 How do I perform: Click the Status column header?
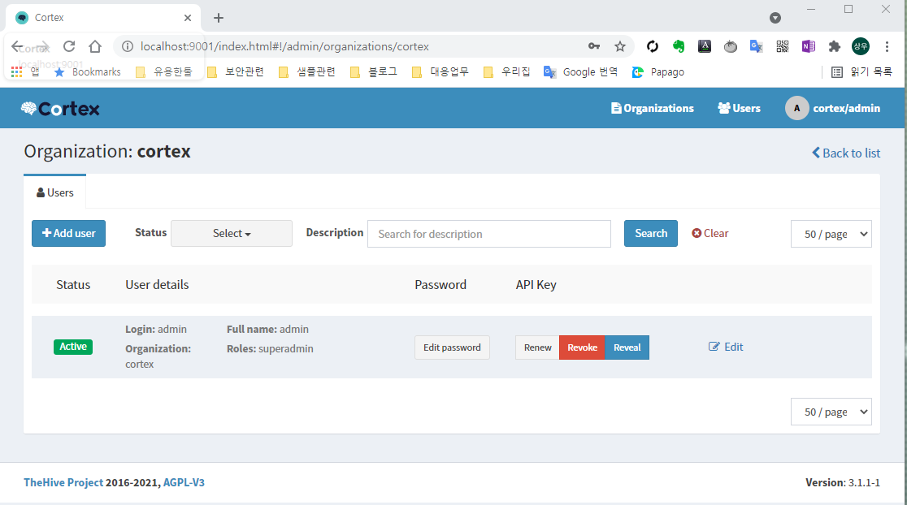73,285
